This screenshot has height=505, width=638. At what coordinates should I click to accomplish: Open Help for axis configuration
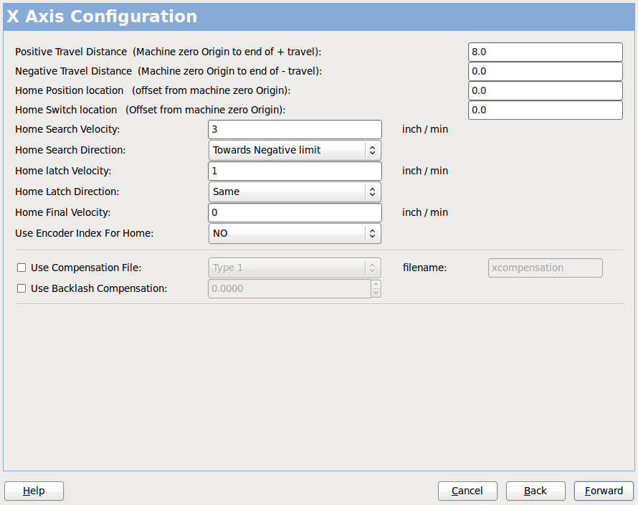point(34,491)
